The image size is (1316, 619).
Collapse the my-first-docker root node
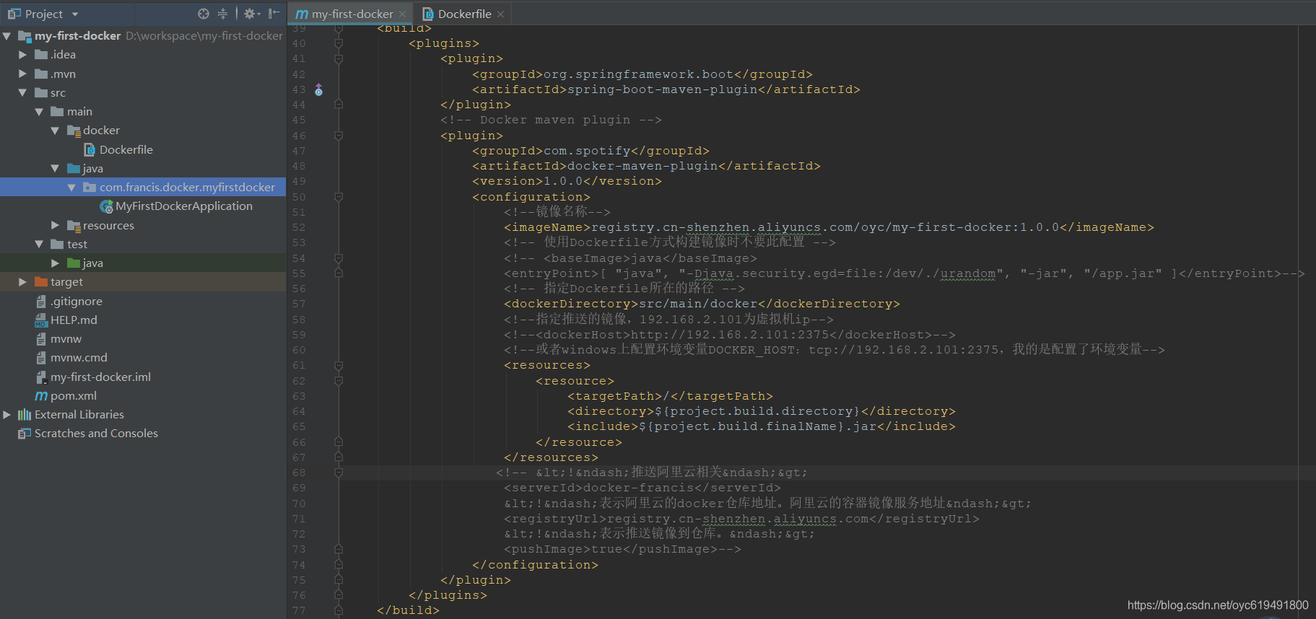tap(6, 35)
